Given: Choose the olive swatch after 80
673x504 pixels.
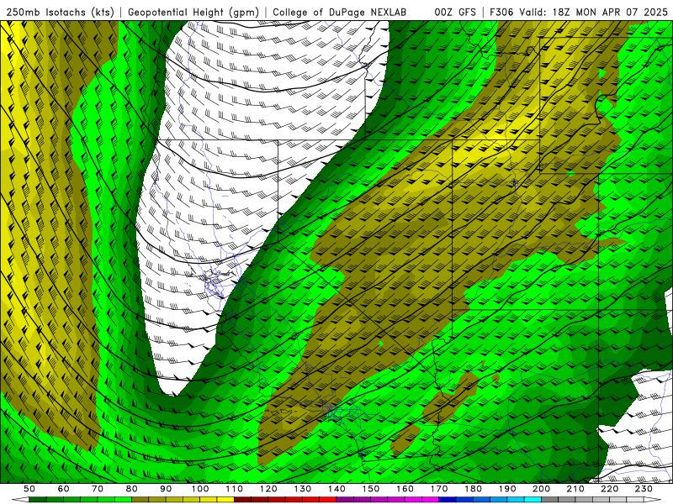Looking at the screenshot, I should [x=140, y=500].
